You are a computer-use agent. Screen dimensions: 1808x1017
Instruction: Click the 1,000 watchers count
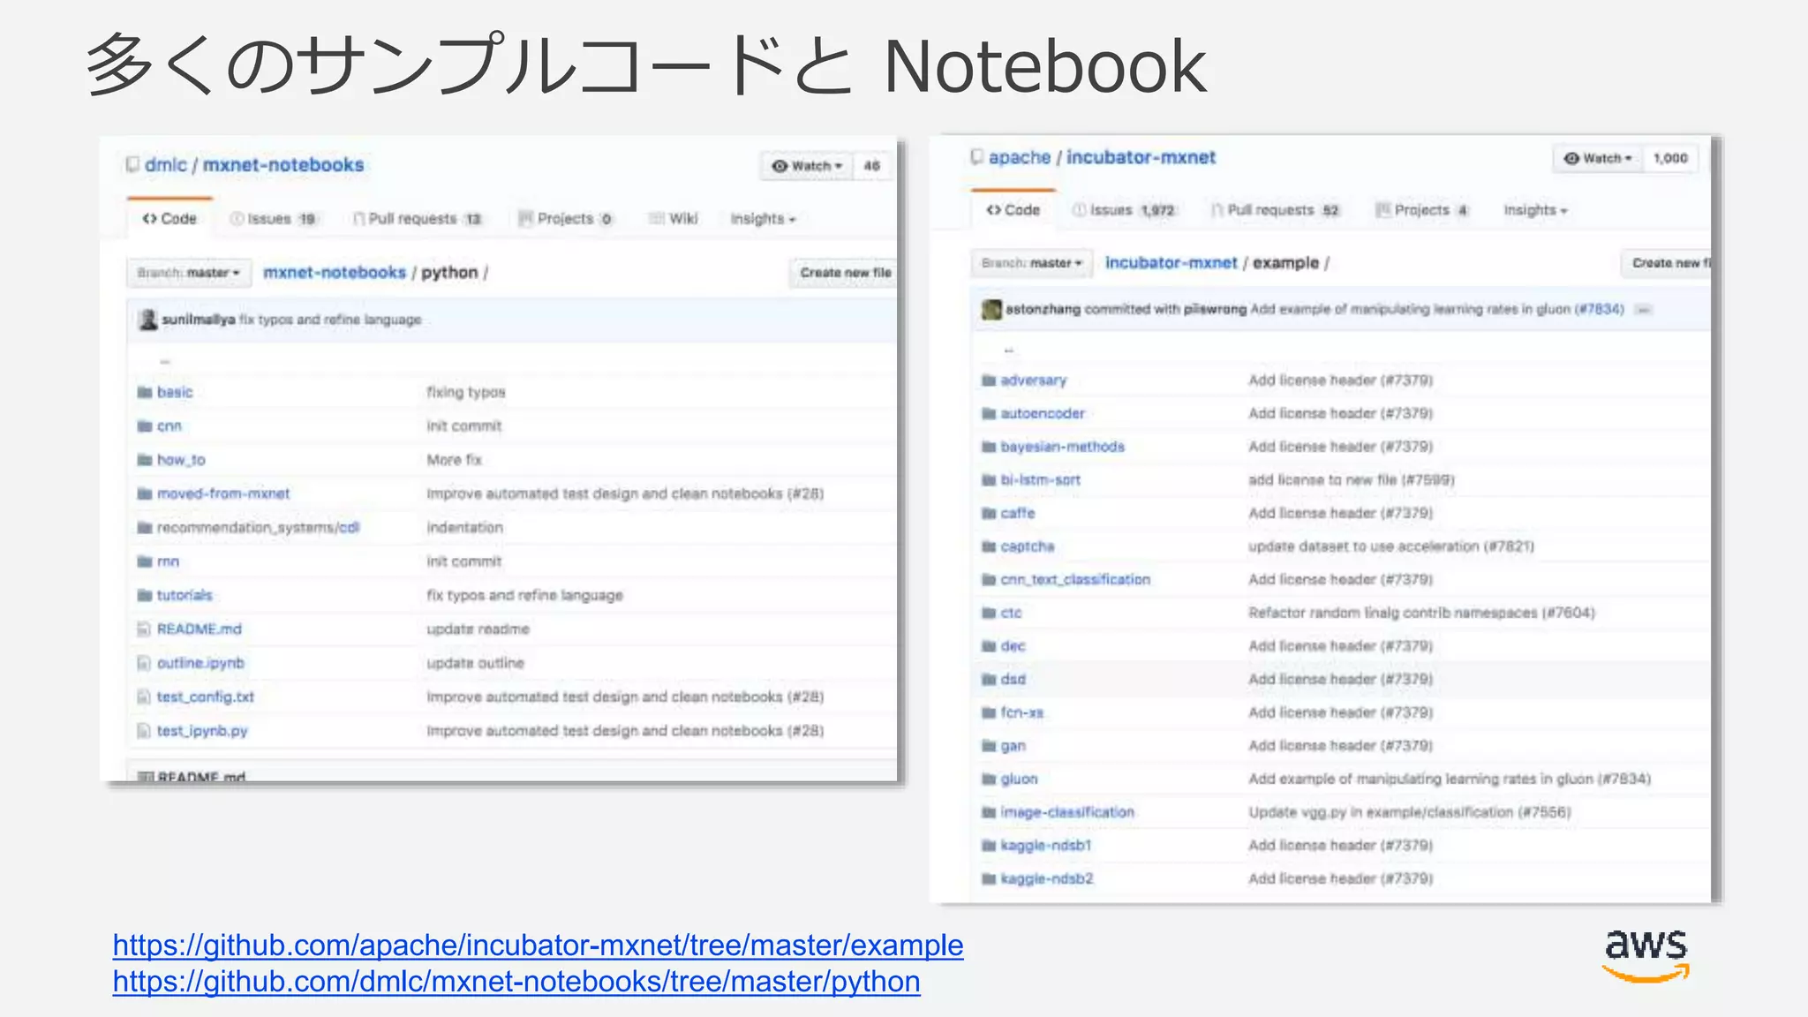[1670, 158]
